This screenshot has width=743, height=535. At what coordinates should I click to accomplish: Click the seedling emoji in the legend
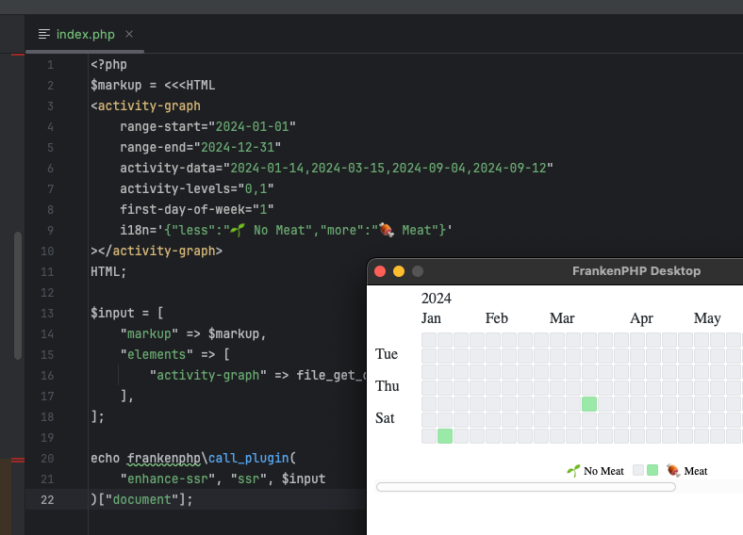(573, 470)
